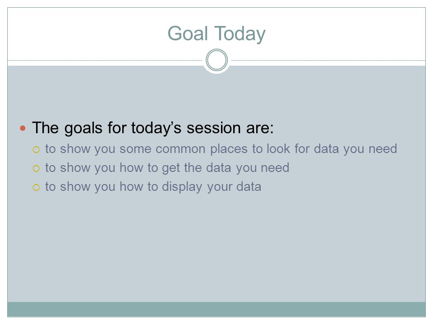The height and width of the screenshot is (324, 433).
Task: Click the dark teal footer bar
Action: click(216, 309)
